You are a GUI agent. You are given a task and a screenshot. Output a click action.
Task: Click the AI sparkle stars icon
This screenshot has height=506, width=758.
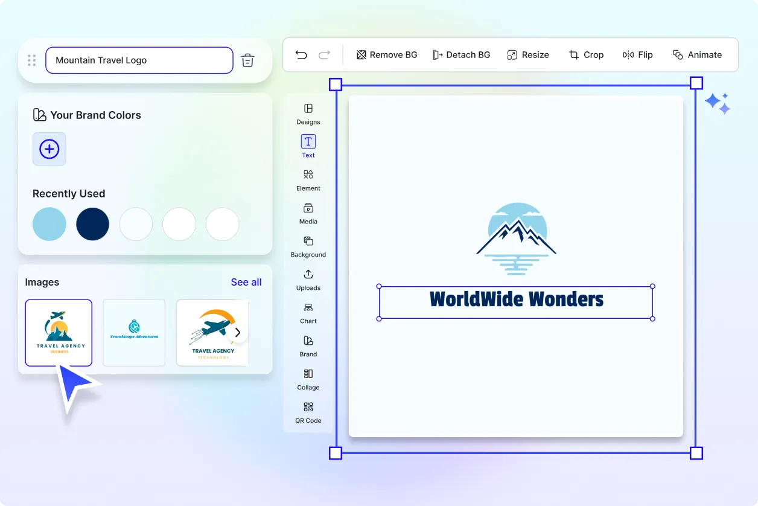point(718,103)
